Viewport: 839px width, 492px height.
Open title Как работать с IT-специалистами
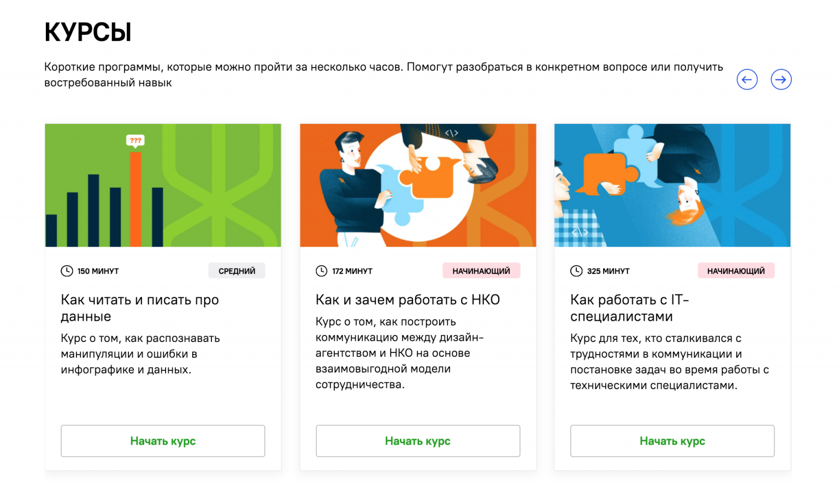tap(629, 308)
